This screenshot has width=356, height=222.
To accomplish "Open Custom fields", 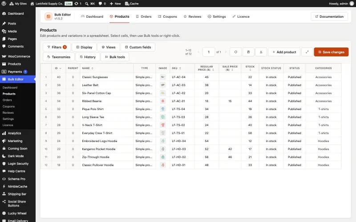I will coord(138,47).
